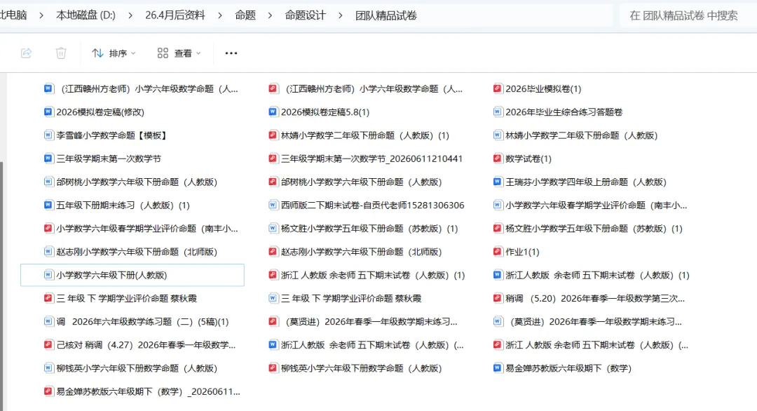757x411 pixels.
Task: Click the Word icon of 五年级下册期末练习 (人教版) (1)
Action: pos(48,205)
